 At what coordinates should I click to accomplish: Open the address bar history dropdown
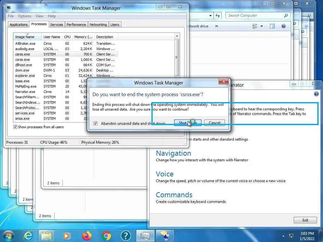tap(210, 15)
